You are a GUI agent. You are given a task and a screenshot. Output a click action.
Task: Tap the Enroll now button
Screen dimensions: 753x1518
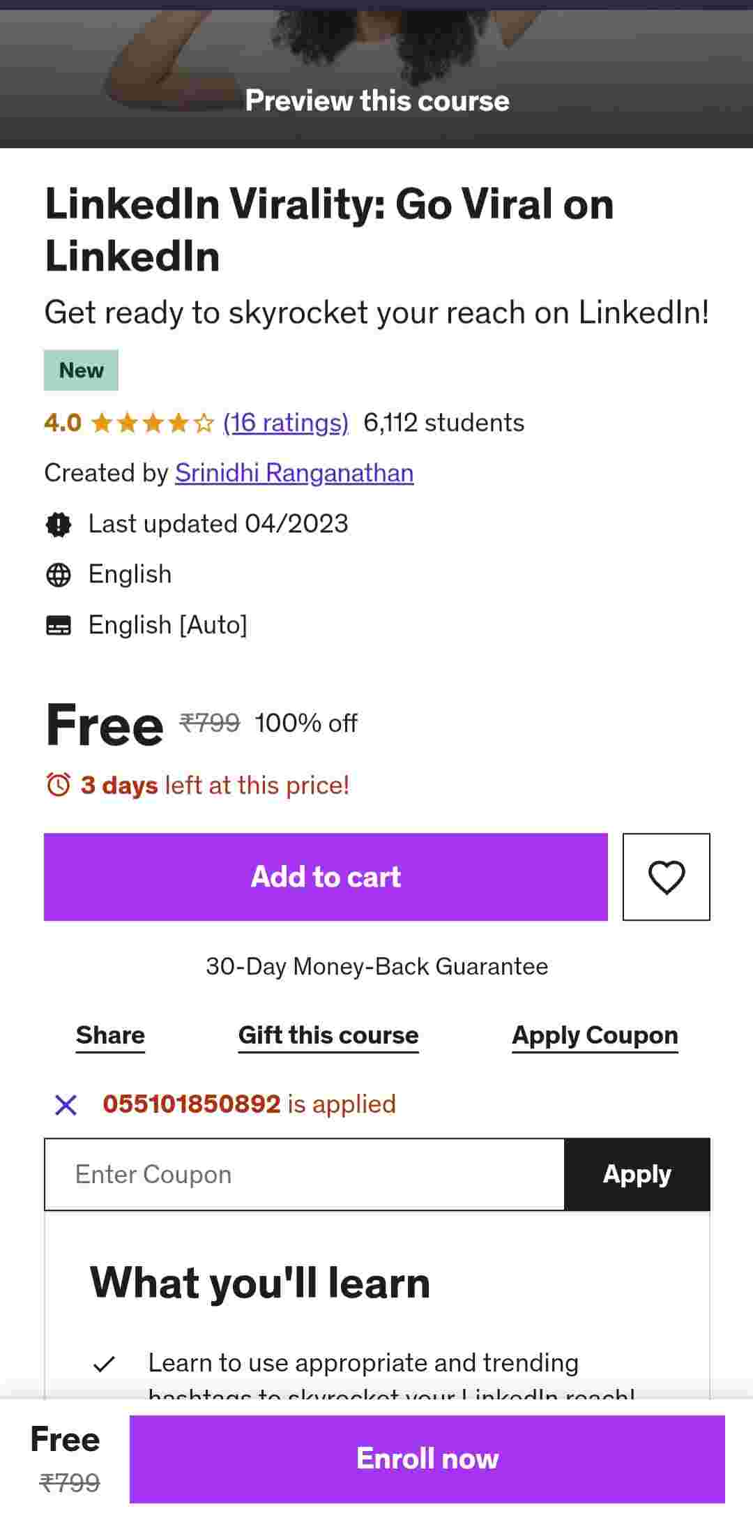(427, 1459)
